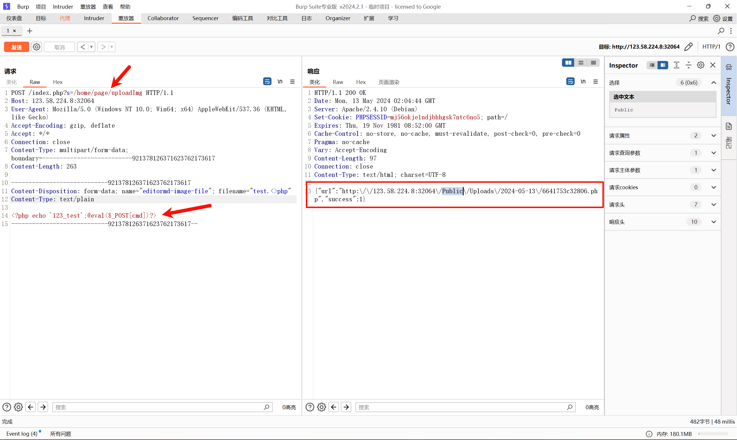Open request search settings gear
The height and width of the screenshot is (440, 737).
point(18,407)
